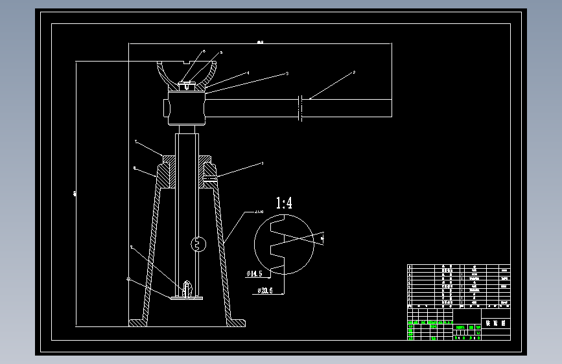Click the "Ø20.5" diameter dimension text
The height and width of the screenshot is (364, 562).
pos(265,291)
